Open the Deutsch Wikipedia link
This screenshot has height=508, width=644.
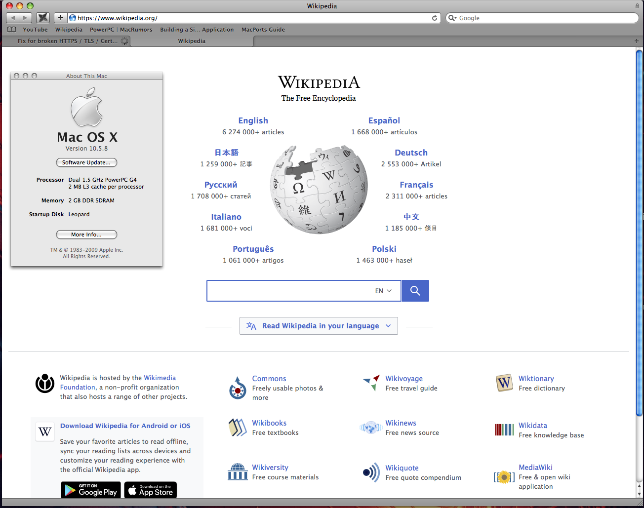click(411, 153)
